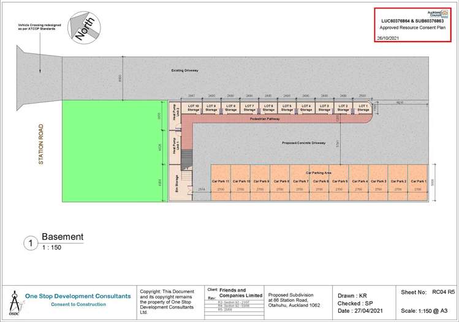Click the 'Bin Storage' room label
The image size is (459, 322).
[x=177, y=184]
